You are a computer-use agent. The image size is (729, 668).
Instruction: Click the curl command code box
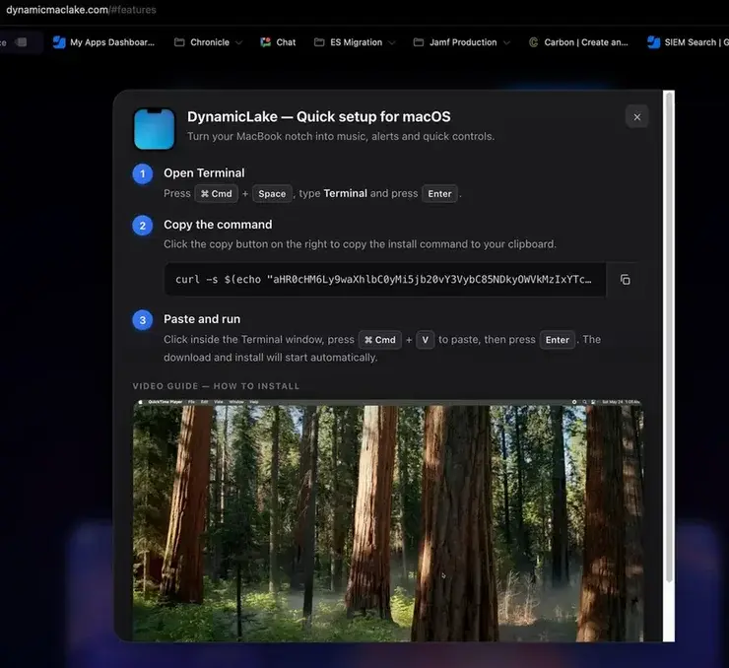pyautogui.click(x=384, y=280)
